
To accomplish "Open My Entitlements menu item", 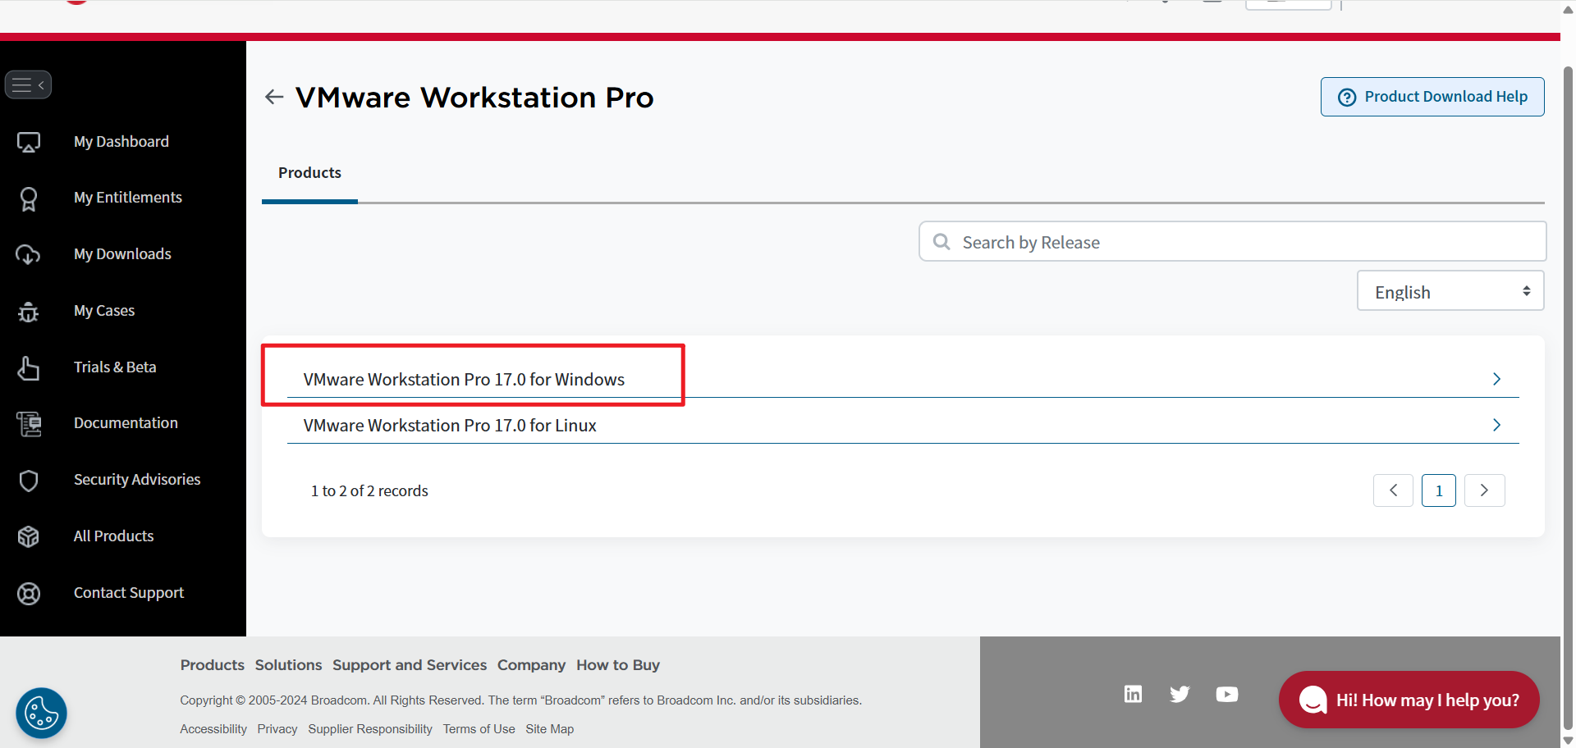I will [x=128, y=198].
